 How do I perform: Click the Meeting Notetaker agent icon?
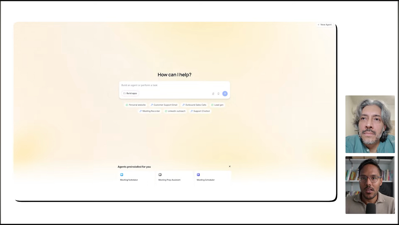point(122,174)
